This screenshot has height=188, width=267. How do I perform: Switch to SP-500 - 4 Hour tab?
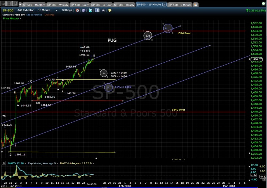101,5
